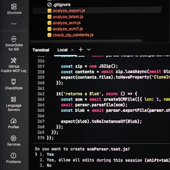Click line number 370 in terminal diff
The width and height of the screenshot is (170, 170).
click(41, 138)
